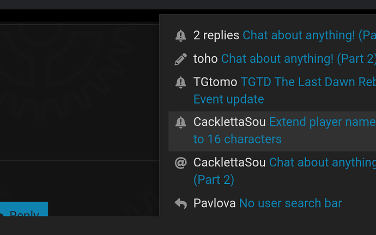Click the username TGtomo in notifications
This screenshot has height=235, width=376.
coord(215,82)
